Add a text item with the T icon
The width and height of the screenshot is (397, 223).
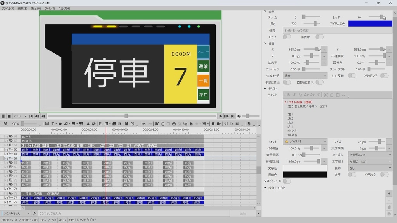[x=53, y=124]
